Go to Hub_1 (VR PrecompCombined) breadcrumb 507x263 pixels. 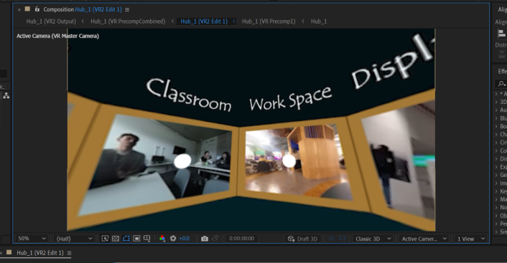click(128, 21)
